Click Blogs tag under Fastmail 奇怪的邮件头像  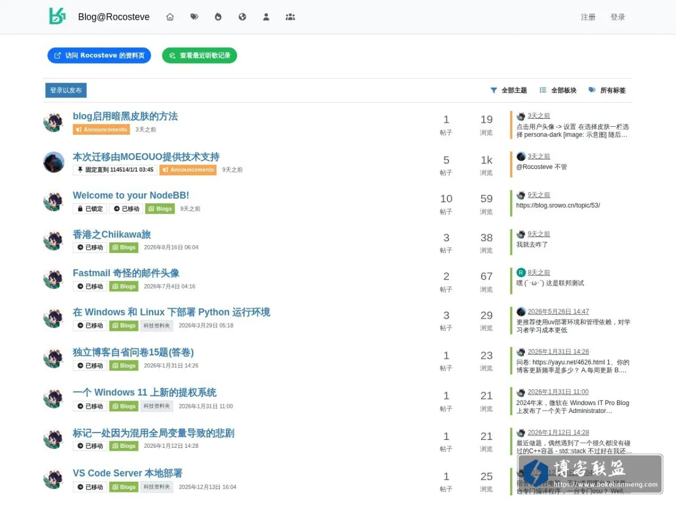(124, 286)
